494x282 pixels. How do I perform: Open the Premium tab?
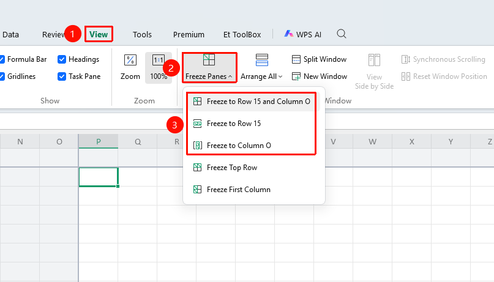(x=189, y=34)
